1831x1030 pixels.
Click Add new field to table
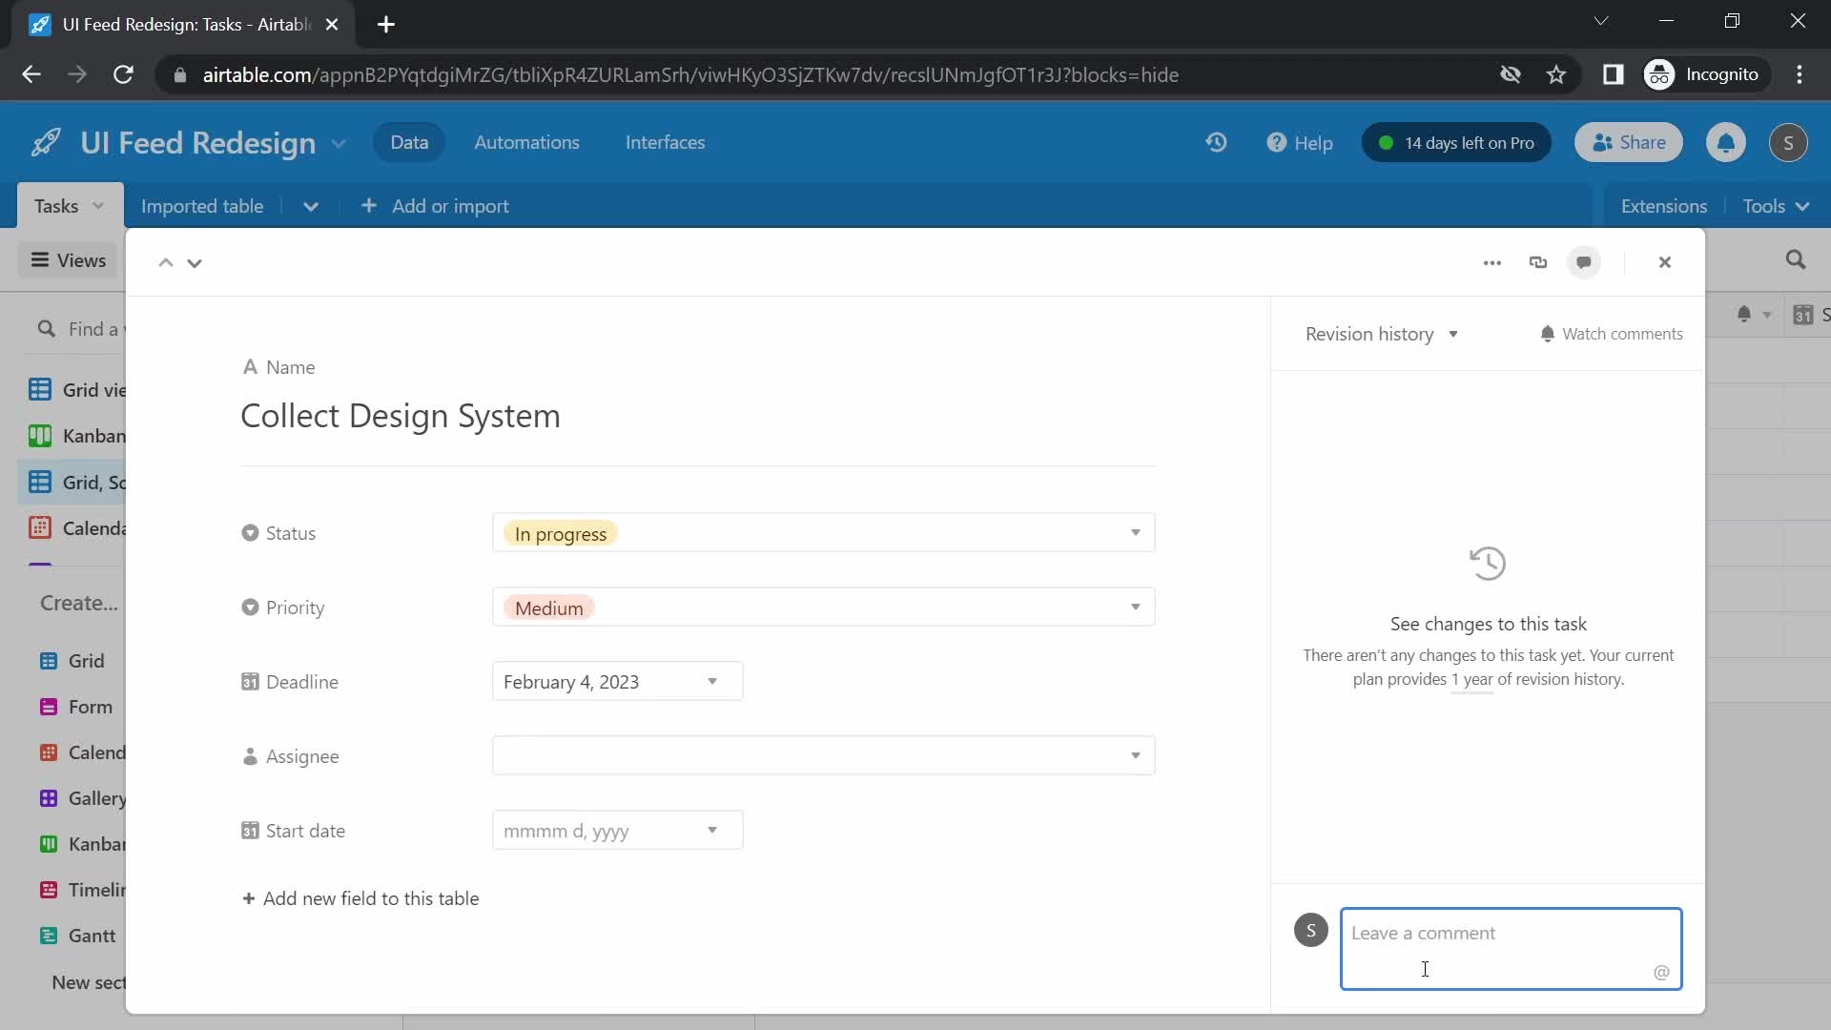[360, 898]
